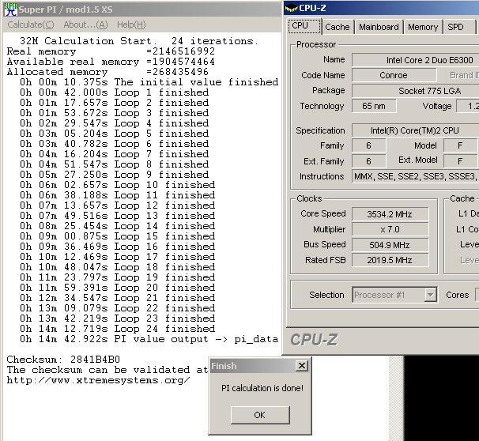This screenshot has width=479, height=441.
Task: Open the SPD tab in CPU-Z
Action: click(458, 27)
